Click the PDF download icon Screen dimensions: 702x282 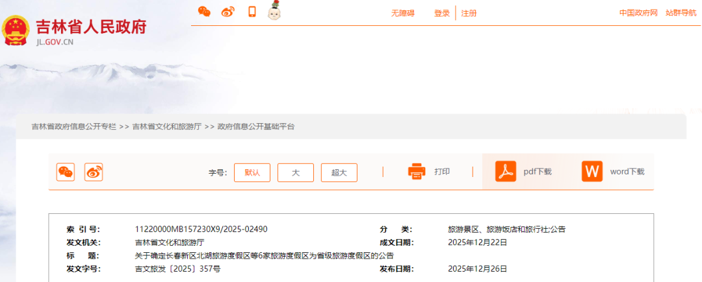coord(506,171)
